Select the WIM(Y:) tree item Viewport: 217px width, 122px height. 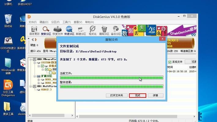pos(46,90)
